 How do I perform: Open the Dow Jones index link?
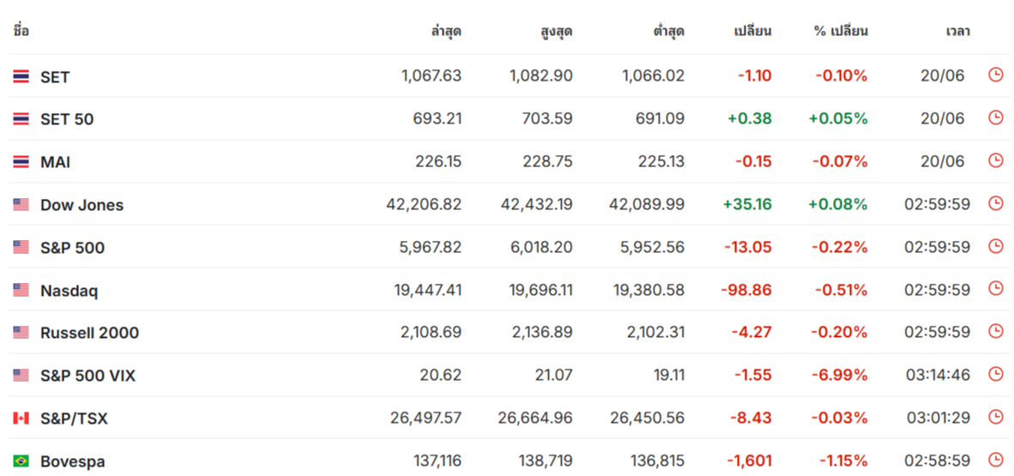(82, 205)
